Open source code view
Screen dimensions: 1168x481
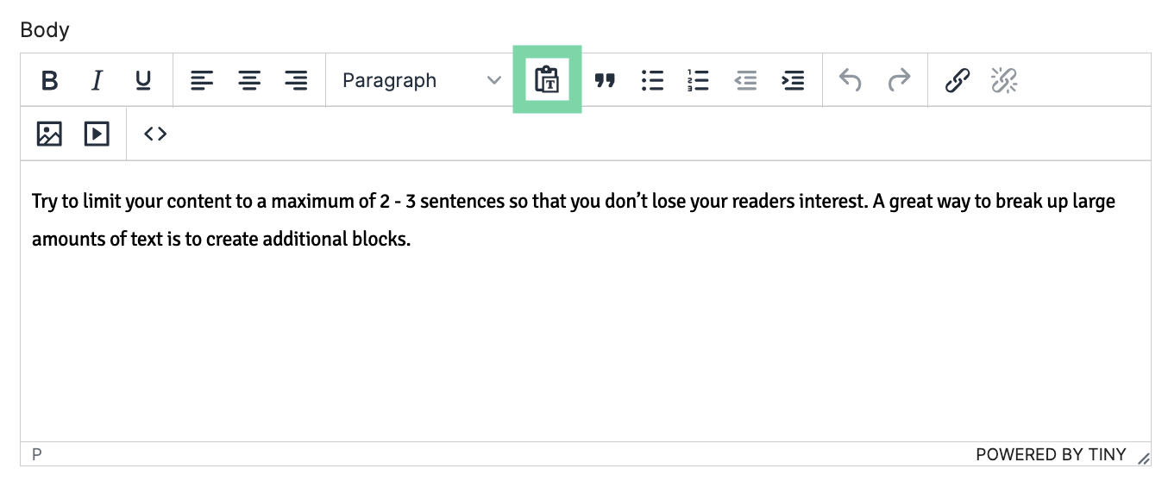[155, 134]
